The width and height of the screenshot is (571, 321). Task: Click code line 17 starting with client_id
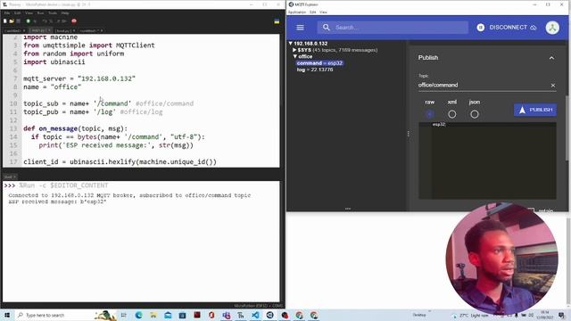[x=120, y=161]
